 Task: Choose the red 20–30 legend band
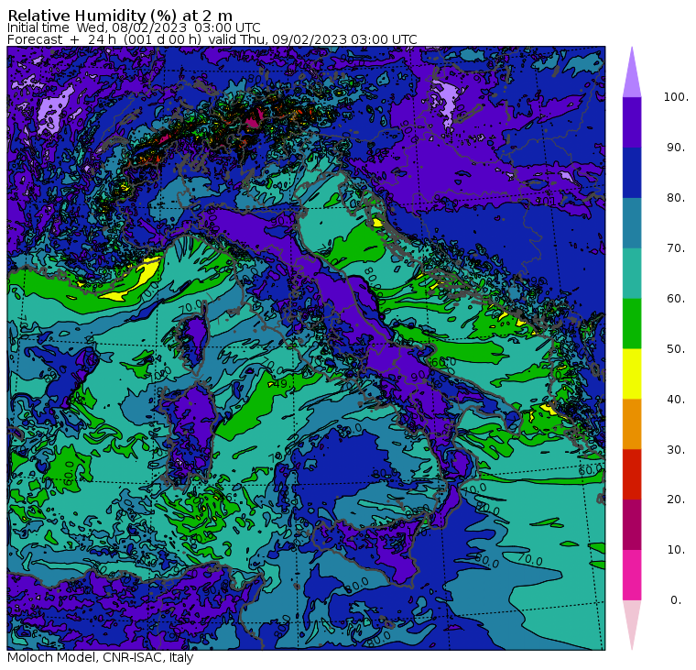pyautogui.click(x=632, y=474)
